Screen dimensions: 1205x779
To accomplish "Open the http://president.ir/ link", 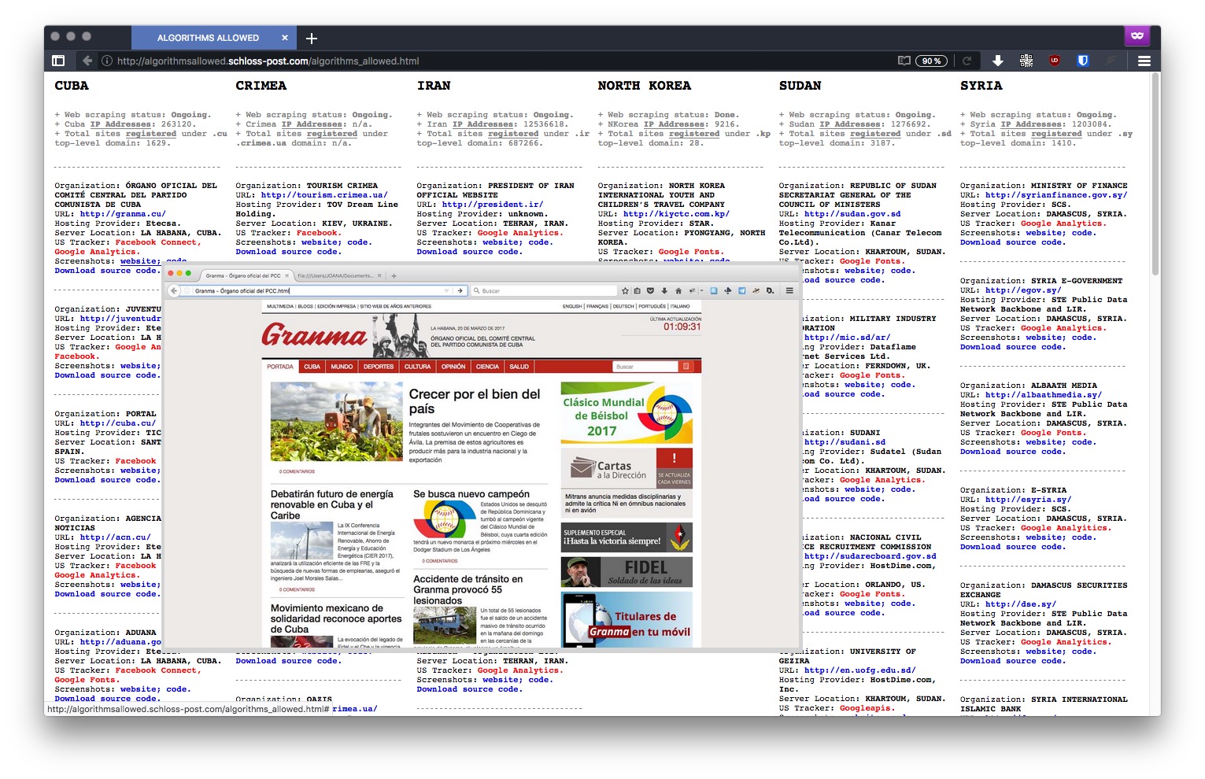I will [x=493, y=205].
